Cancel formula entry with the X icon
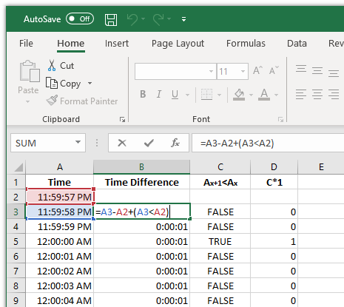Image resolution: width=344 pixels, height=307 pixels. (x=122, y=143)
